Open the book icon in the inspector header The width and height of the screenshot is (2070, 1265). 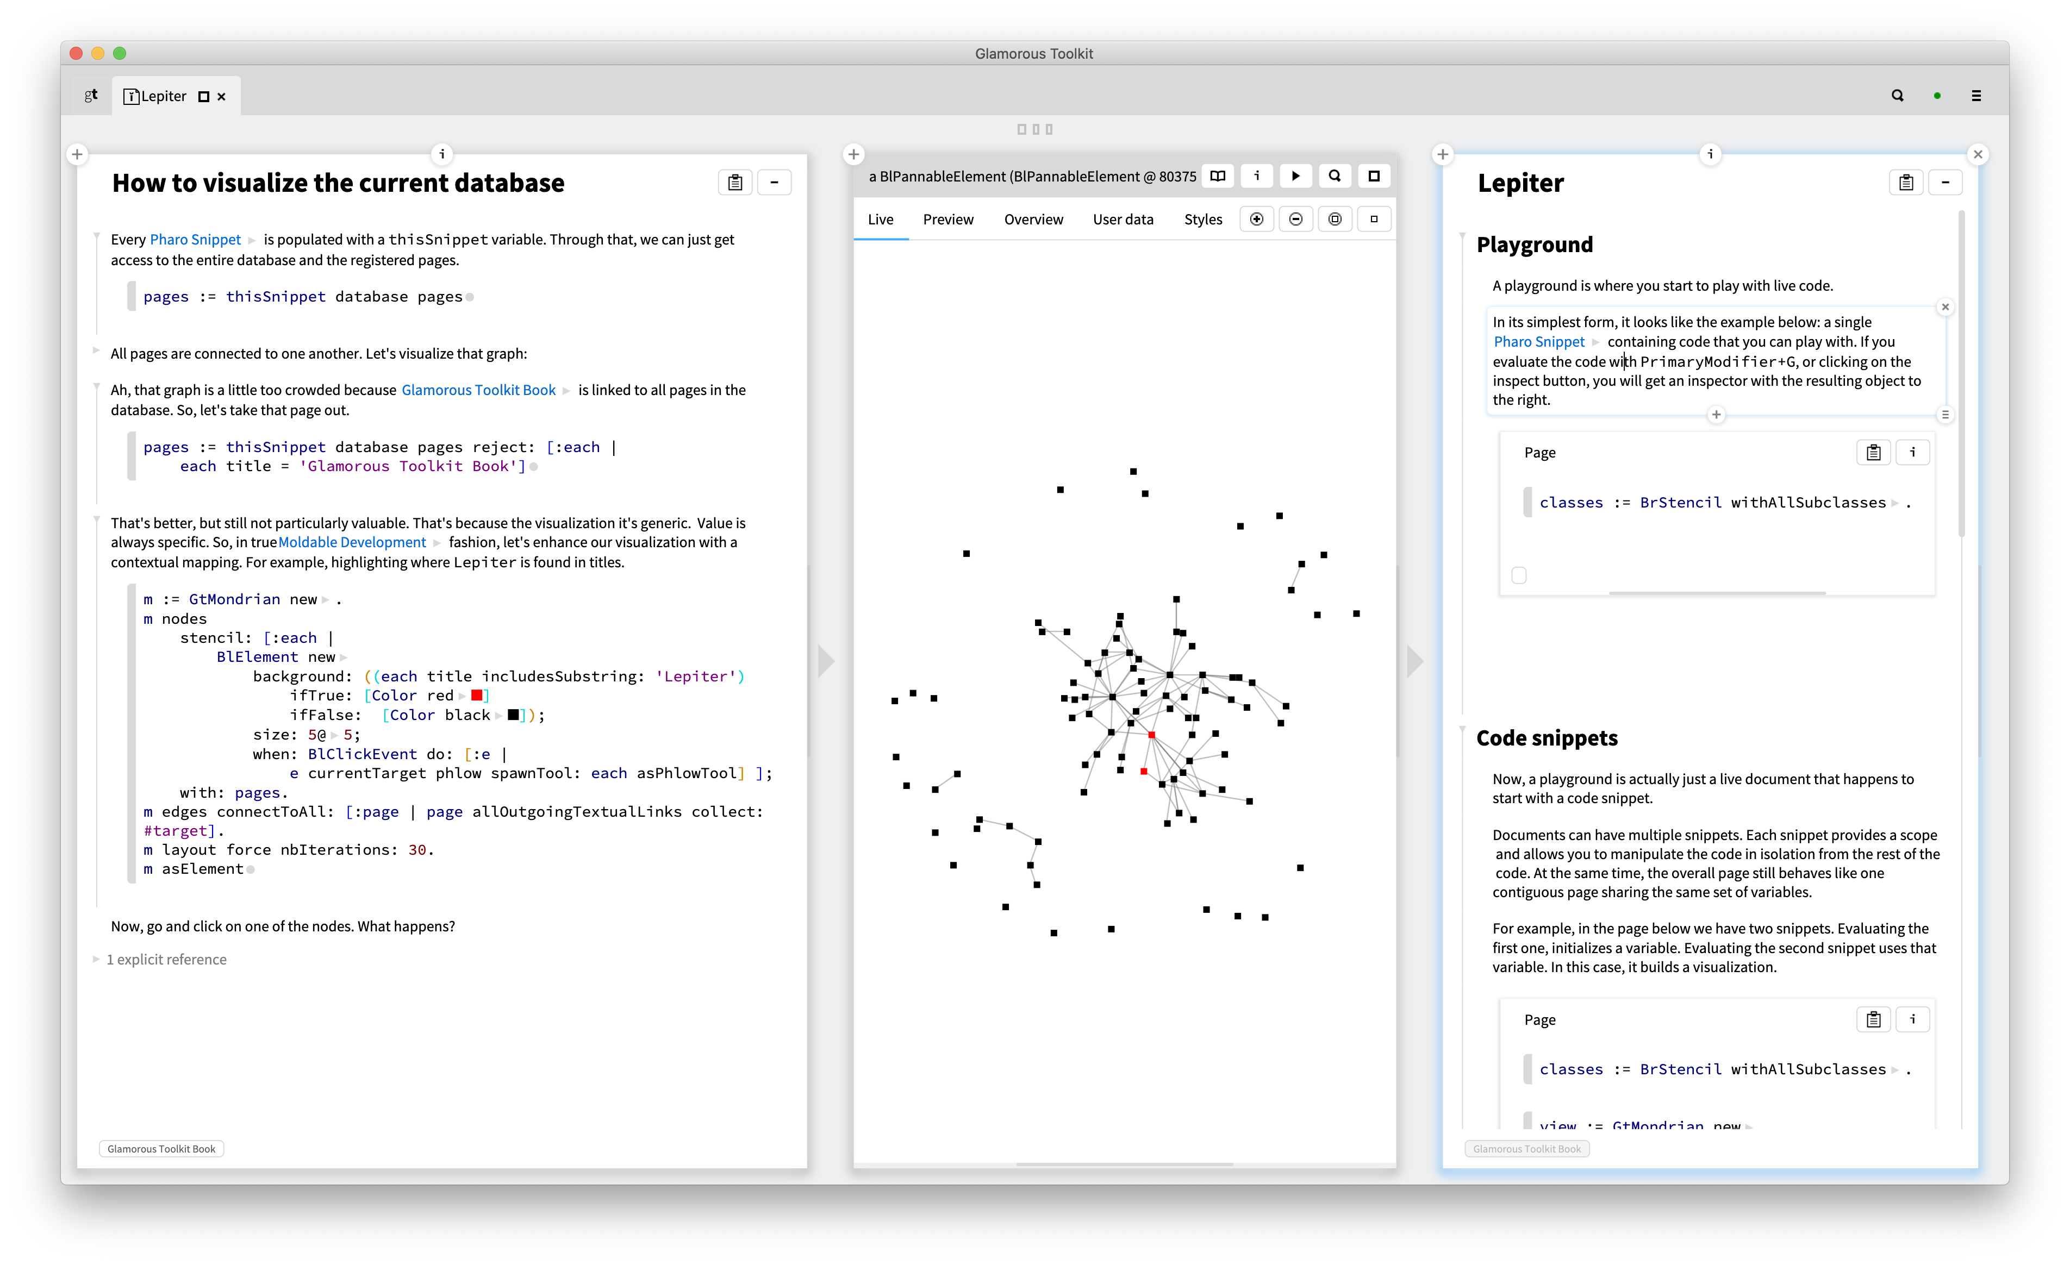[1217, 176]
